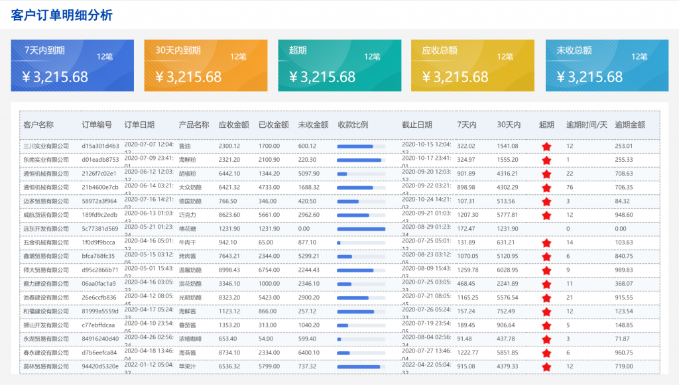Open the 30天内到期 orange card
Viewport: 679px width, 385px height.
[206, 66]
